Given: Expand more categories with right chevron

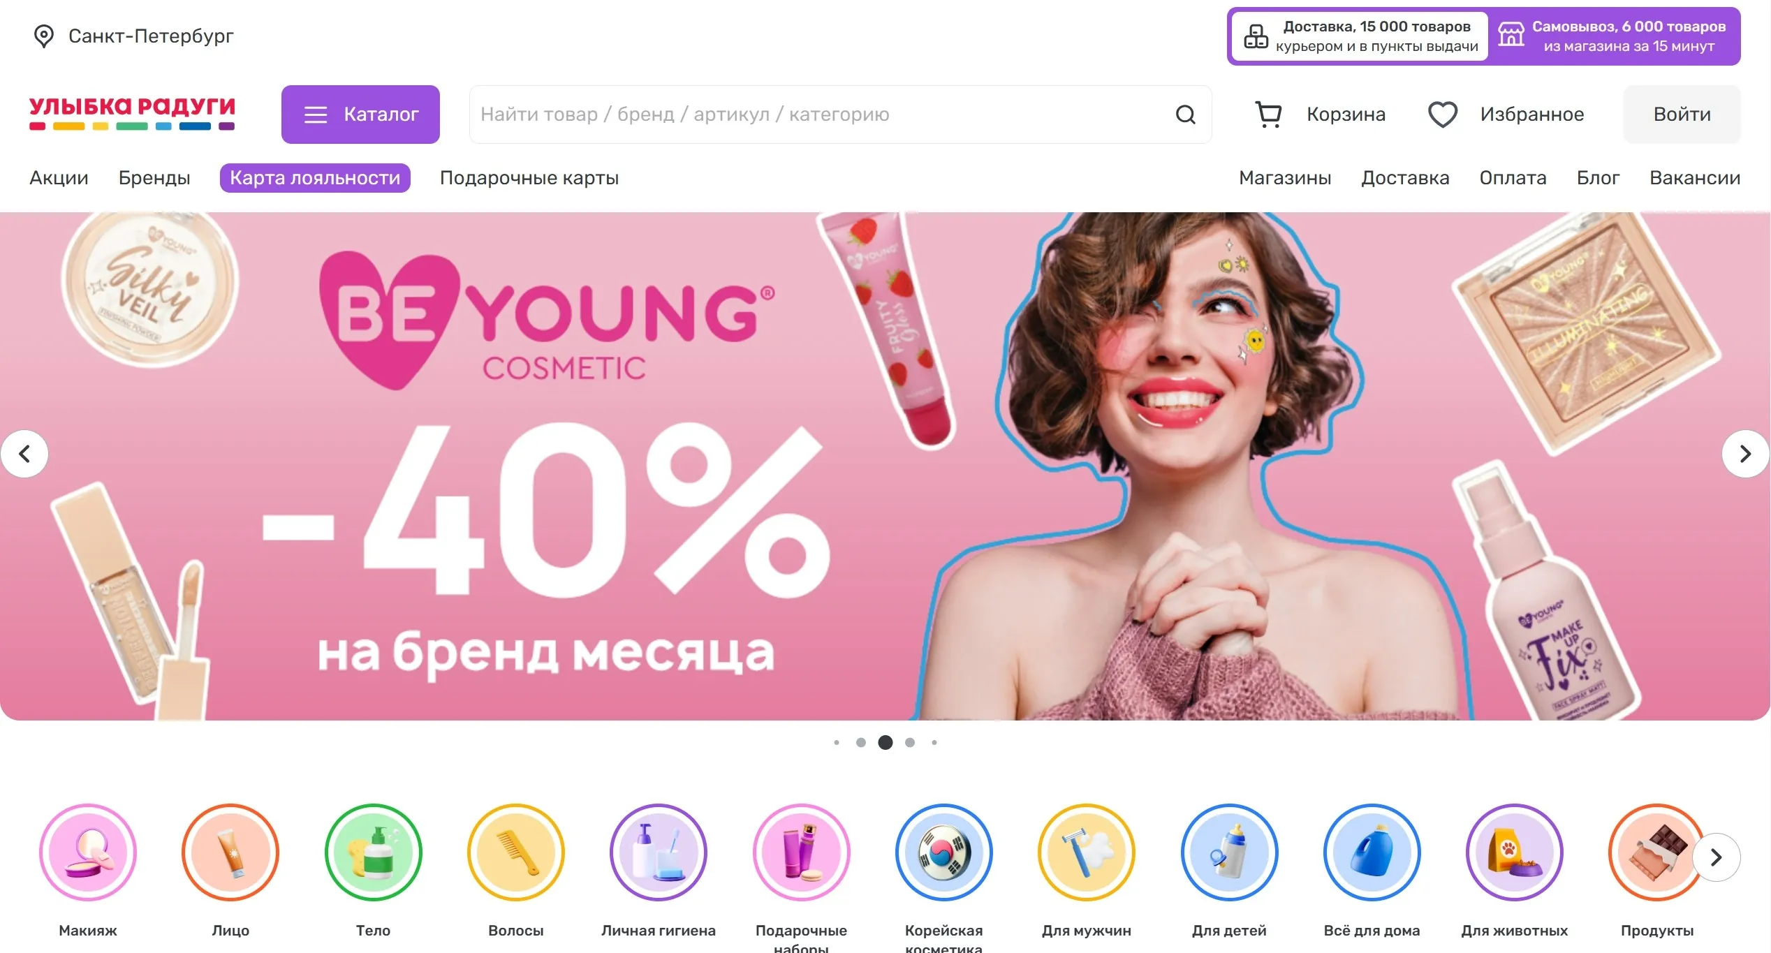Looking at the screenshot, I should (1717, 857).
